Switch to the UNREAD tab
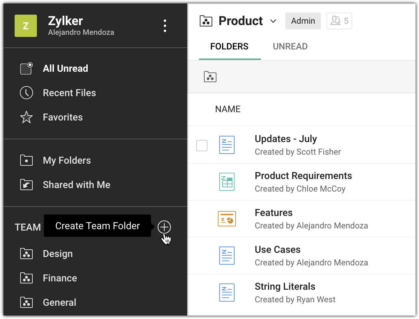This screenshot has height=319, width=419. tap(290, 47)
